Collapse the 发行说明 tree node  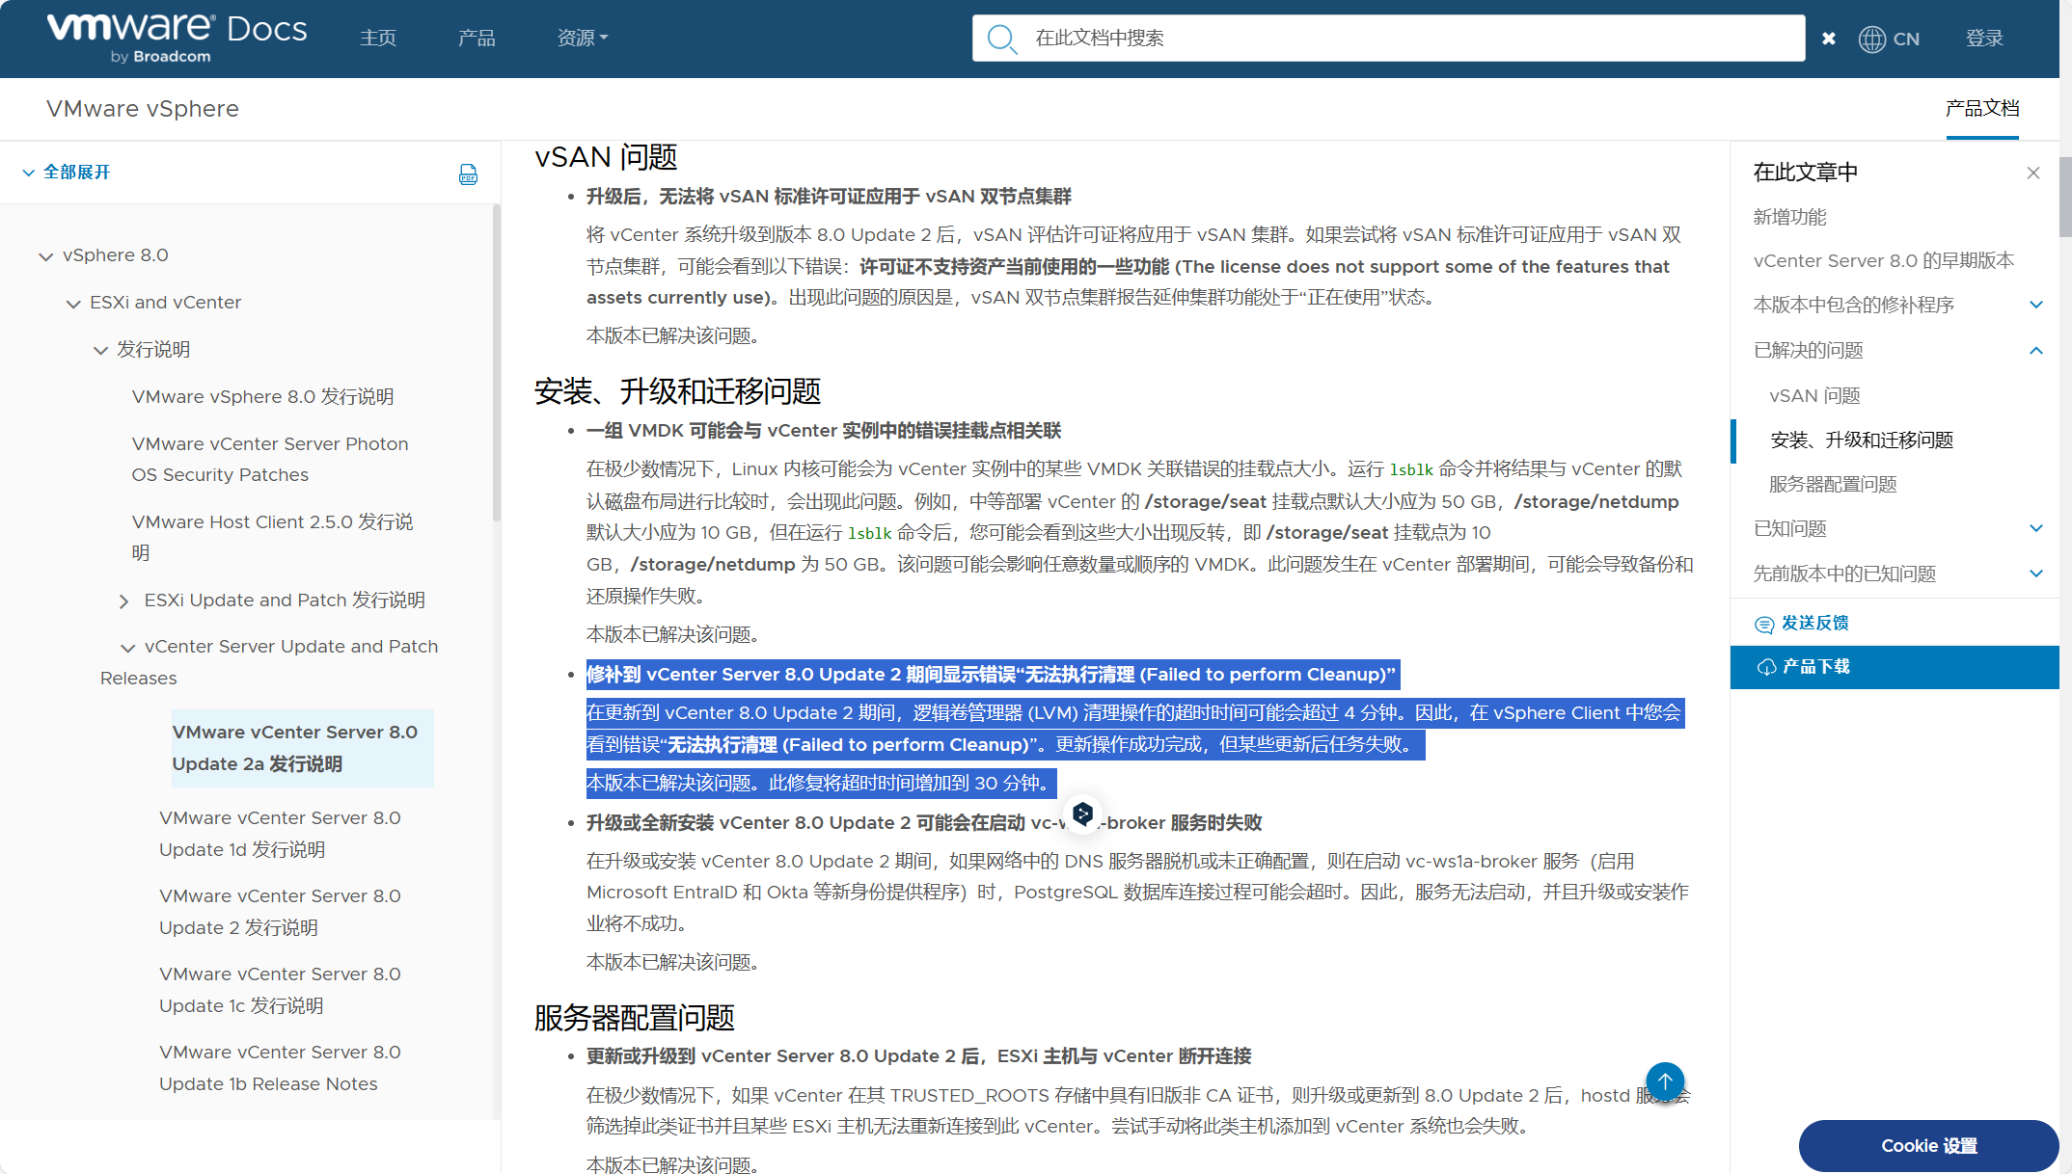[x=100, y=351]
